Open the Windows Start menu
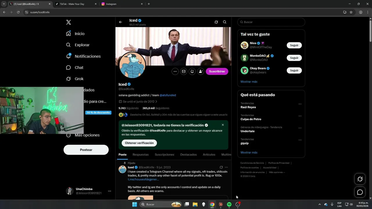The image size is (372, 209). point(135,204)
